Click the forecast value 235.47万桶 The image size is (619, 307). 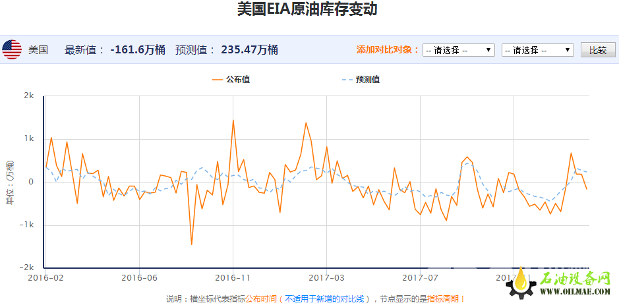(249, 50)
